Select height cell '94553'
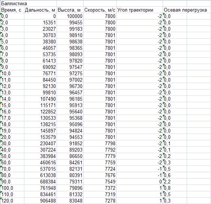 (70, 137)
